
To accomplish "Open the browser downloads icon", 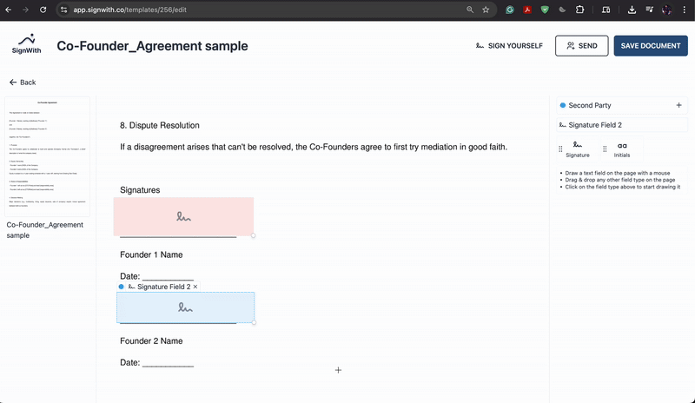I will [x=632, y=10].
